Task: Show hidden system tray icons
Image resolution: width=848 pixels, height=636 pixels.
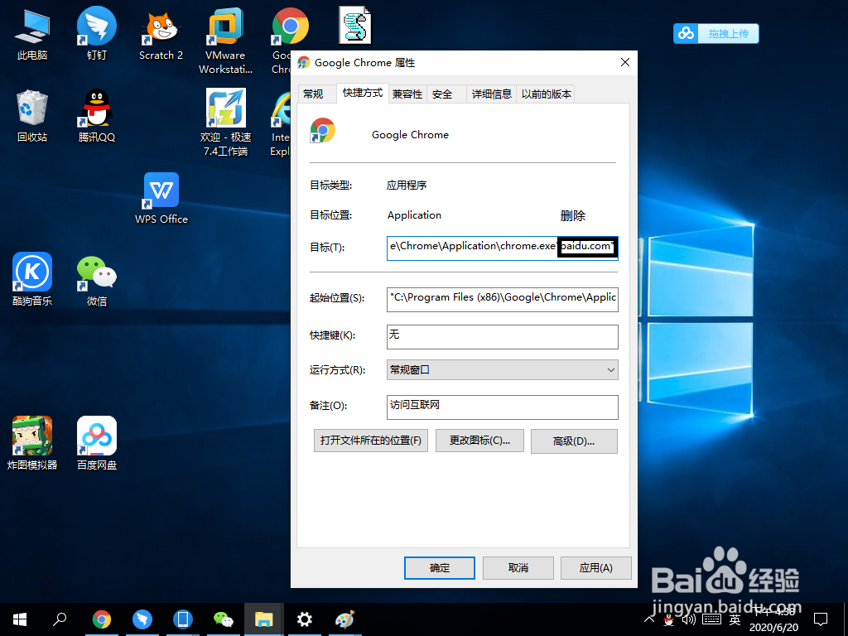Action: (649, 619)
